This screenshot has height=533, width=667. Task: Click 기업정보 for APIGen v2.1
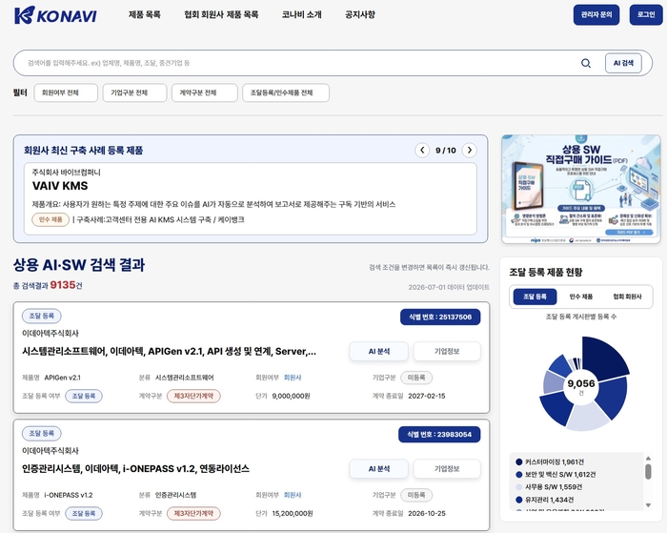point(447,352)
